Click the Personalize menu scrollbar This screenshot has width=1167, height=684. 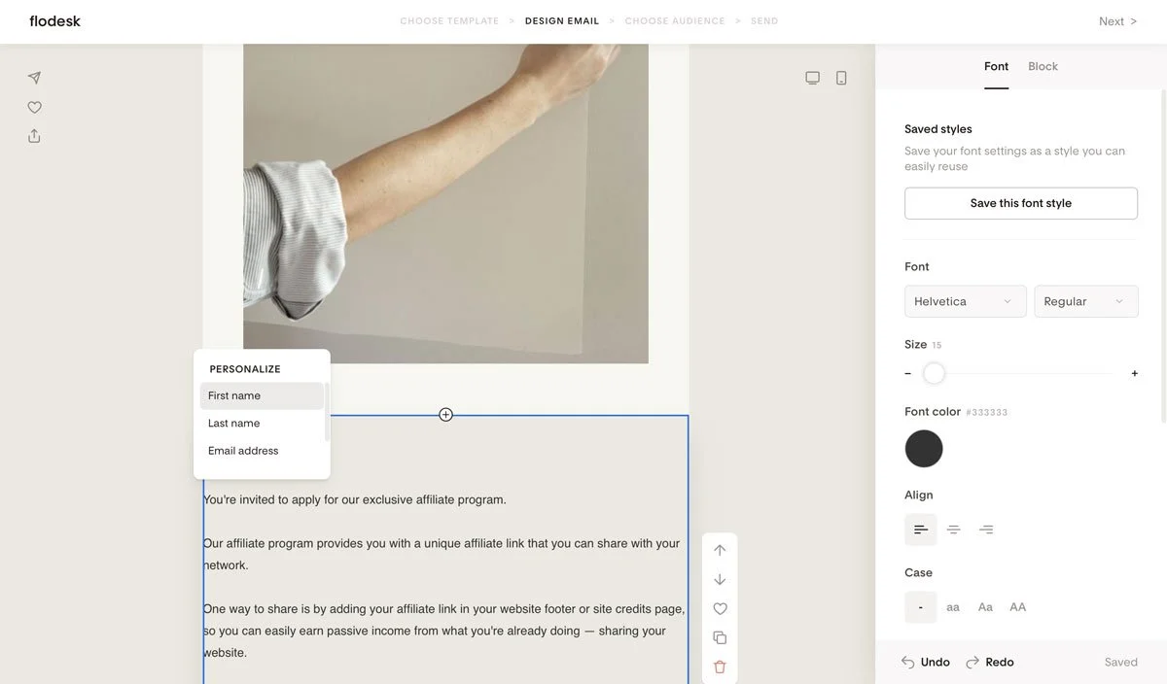click(327, 412)
